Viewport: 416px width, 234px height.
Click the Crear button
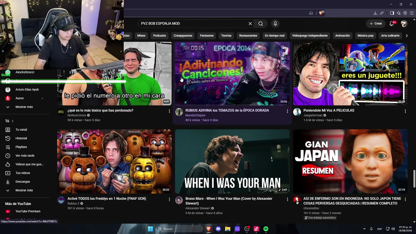click(376, 23)
